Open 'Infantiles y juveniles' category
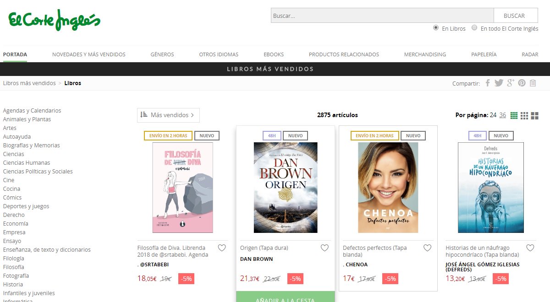 [29, 293]
